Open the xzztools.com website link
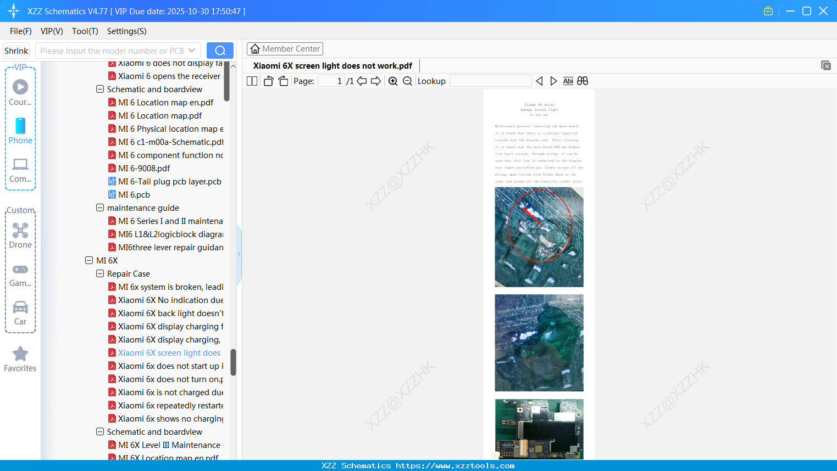This screenshot has height=471, width=837. click(455, 466)
